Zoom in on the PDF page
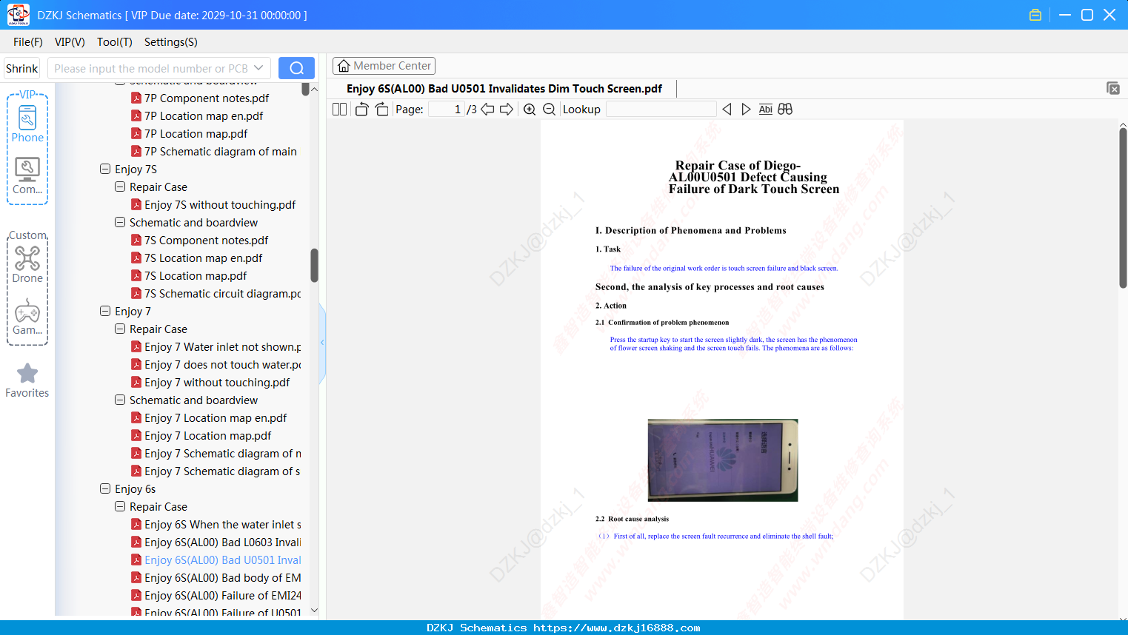Screen dimensions: 1128x635 coord(530,110)
